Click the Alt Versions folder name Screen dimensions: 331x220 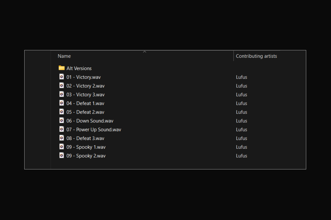[79, 68]
